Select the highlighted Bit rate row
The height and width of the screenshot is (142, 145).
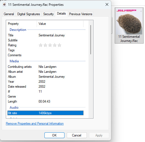point(45,113)
